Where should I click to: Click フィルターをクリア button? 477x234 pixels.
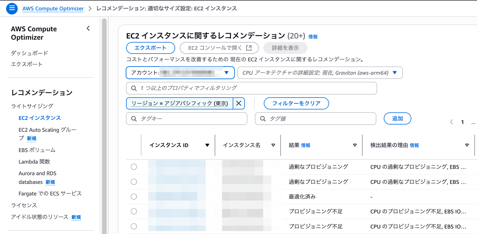(x=296, y=103)
